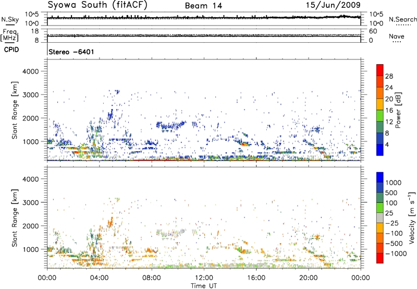
Task: Select the "08:00" time tick label
Action: coord(152,278)
